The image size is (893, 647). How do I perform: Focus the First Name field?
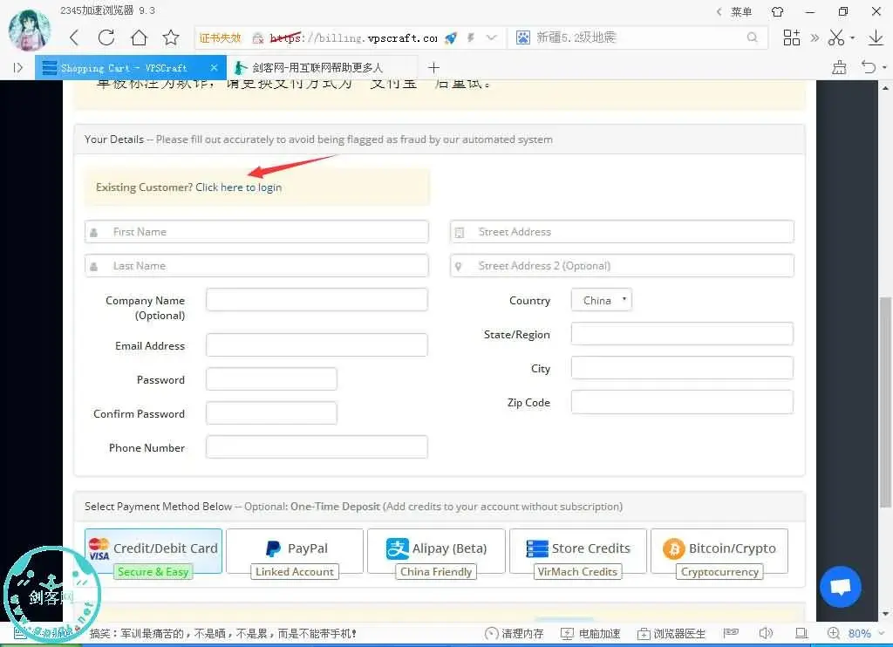click(x=257, y=232)
